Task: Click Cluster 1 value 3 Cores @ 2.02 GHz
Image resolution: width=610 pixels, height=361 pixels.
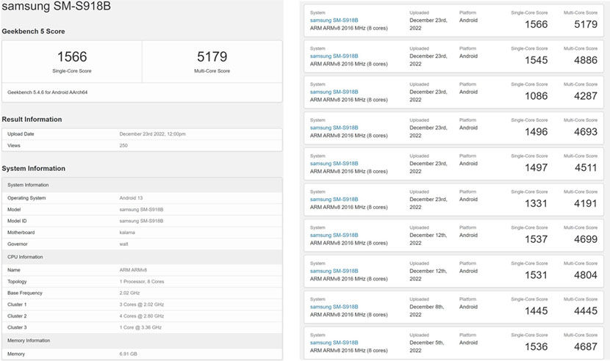Action: pos(142,305)
